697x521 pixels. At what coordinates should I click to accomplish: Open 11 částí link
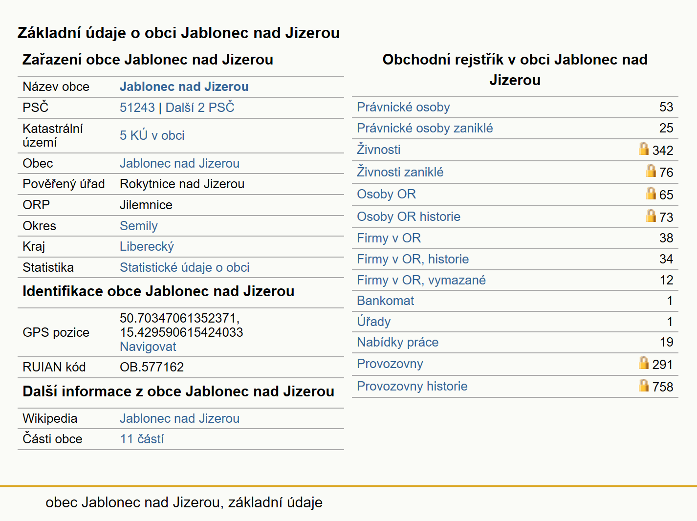click(x=142, y=439)
